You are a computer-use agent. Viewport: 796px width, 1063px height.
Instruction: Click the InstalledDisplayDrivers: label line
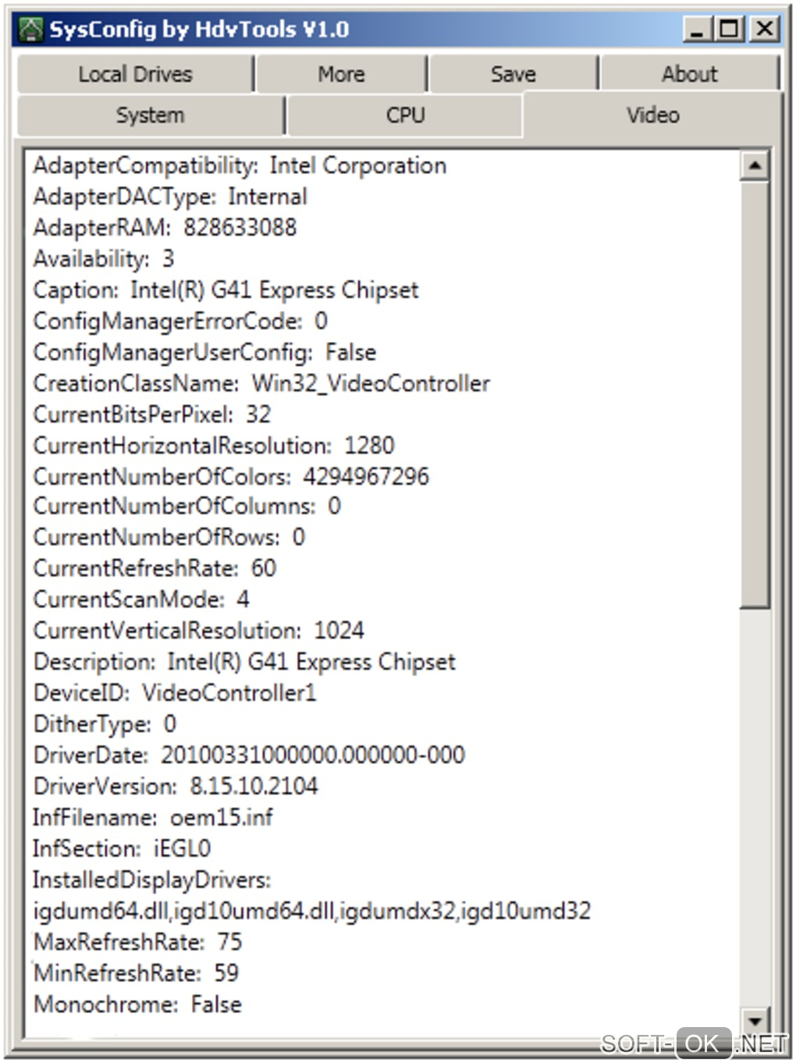pyautogui.click(x=152, y=880)
